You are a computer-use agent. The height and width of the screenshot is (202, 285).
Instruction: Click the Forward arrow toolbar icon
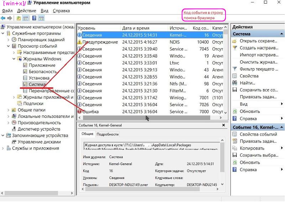(x=10, y=18)
